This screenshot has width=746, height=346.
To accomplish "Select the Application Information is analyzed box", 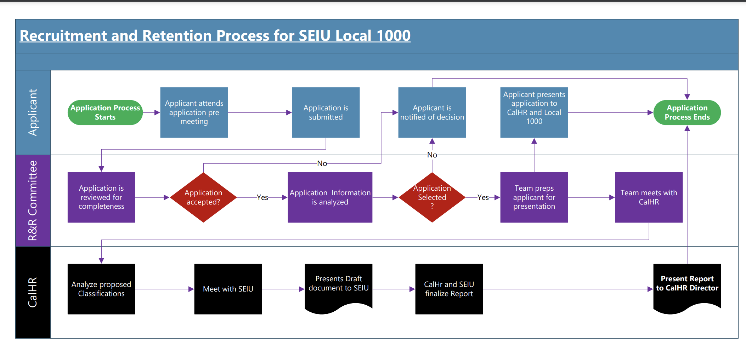I will coord(330,197).
